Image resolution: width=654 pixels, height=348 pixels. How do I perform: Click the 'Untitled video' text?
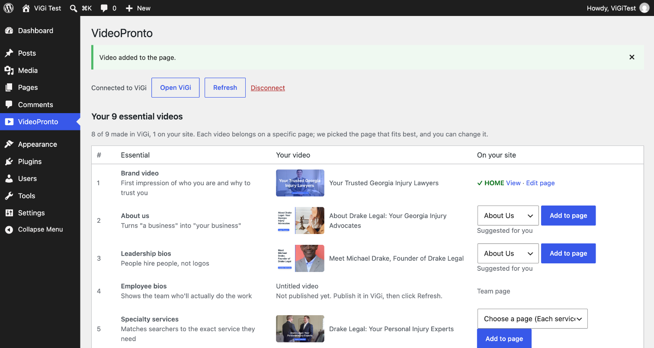(x=297, y=286)
